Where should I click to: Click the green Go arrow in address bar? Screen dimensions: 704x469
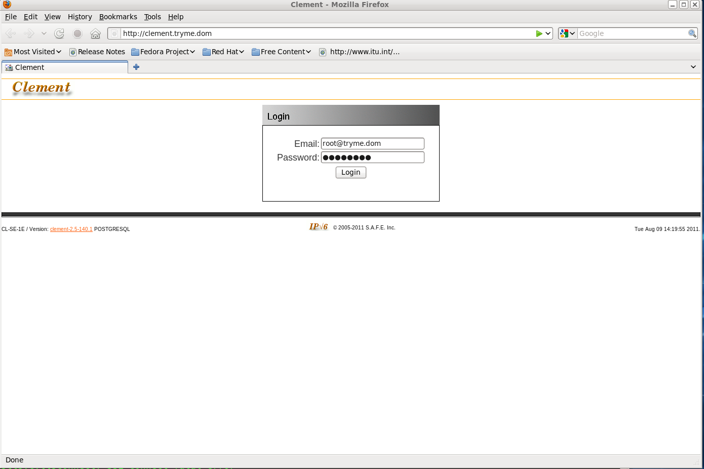click(x=539, y=33)
